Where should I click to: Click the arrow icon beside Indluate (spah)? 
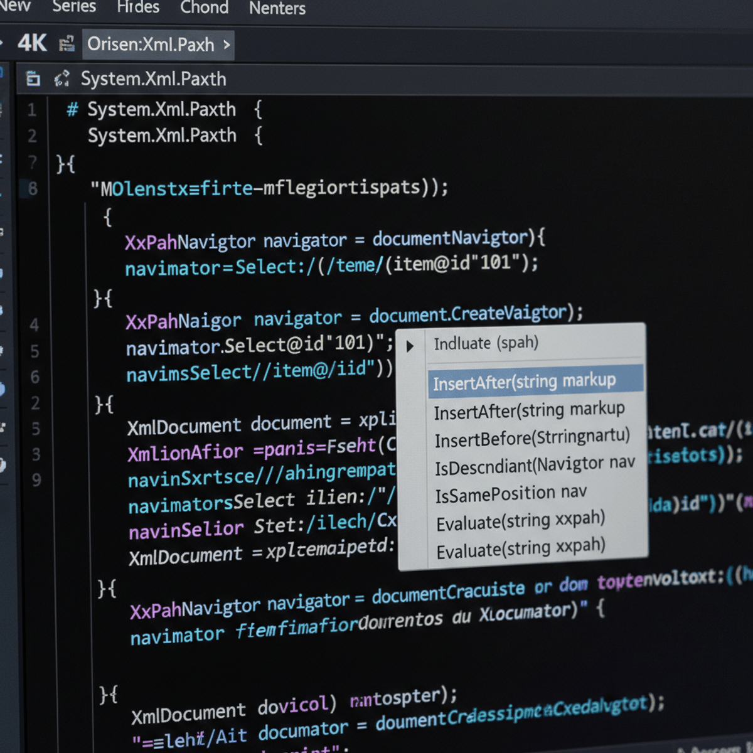(410, 345)
